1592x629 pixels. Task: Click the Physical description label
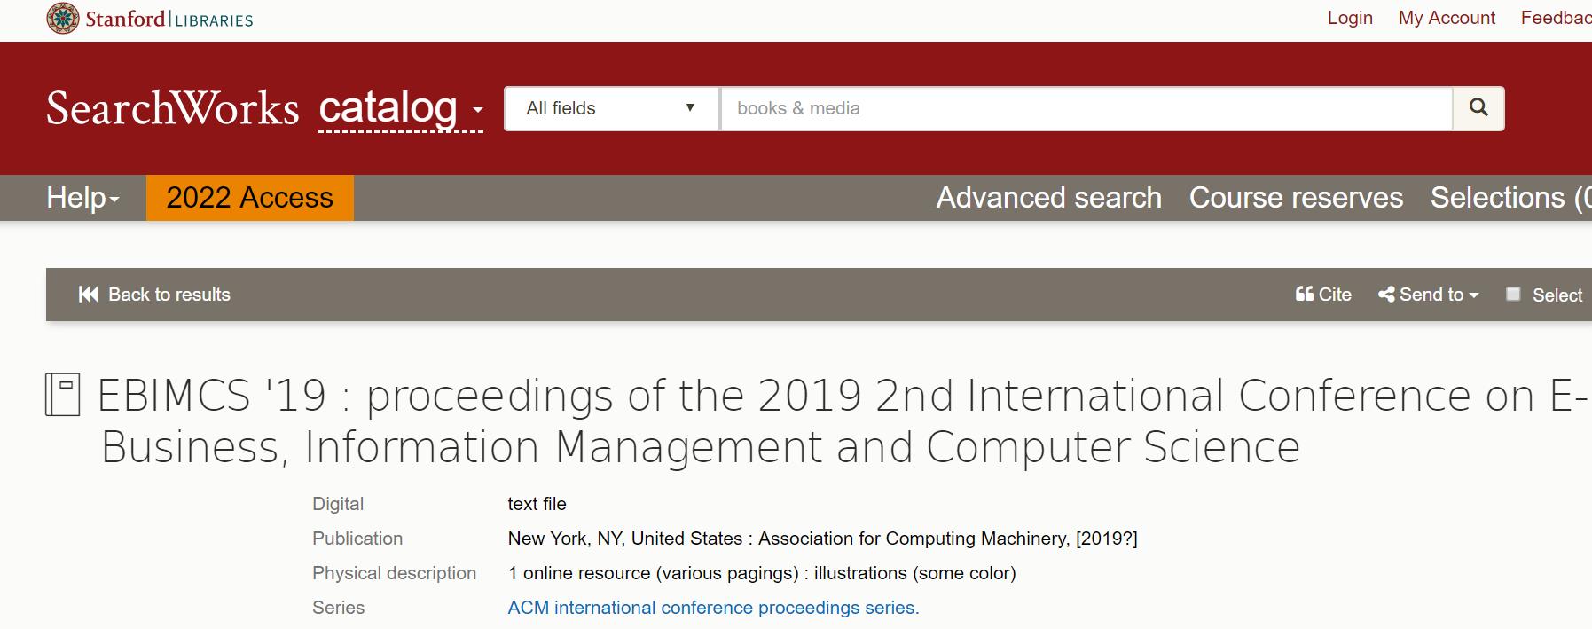[394, 573]
